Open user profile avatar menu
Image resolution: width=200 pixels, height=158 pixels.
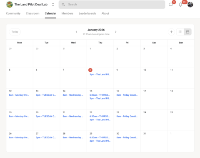pyautogui.click(x=190, y=5)
